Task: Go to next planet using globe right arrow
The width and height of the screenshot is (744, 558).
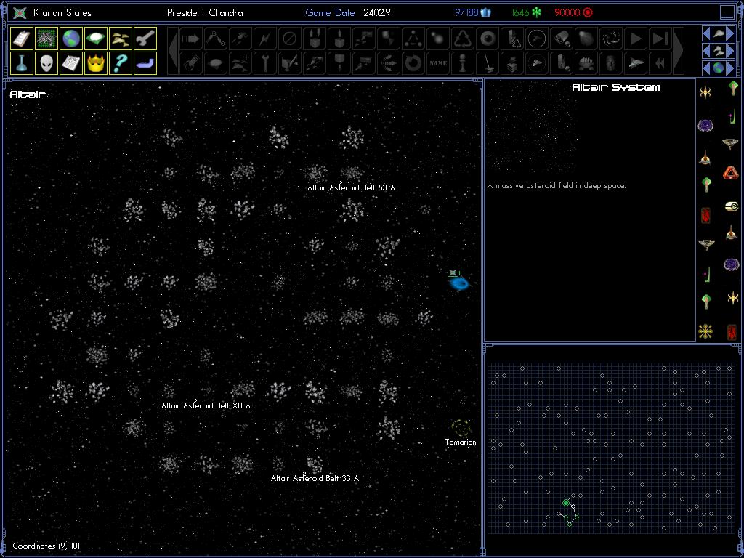Action: (x=730, y=68)
